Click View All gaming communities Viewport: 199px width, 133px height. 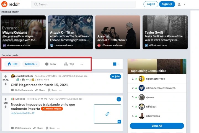click(157, 126)
